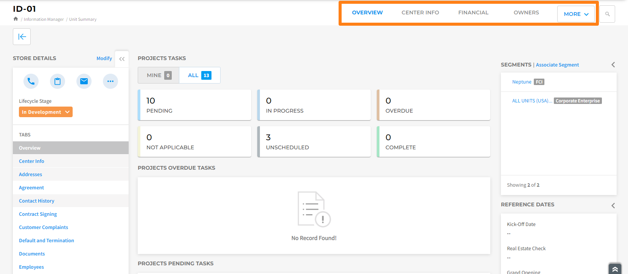Collapse Store Details panel with double chevron
The width and height of the screenshot is (628, 274).
(122, 59)
